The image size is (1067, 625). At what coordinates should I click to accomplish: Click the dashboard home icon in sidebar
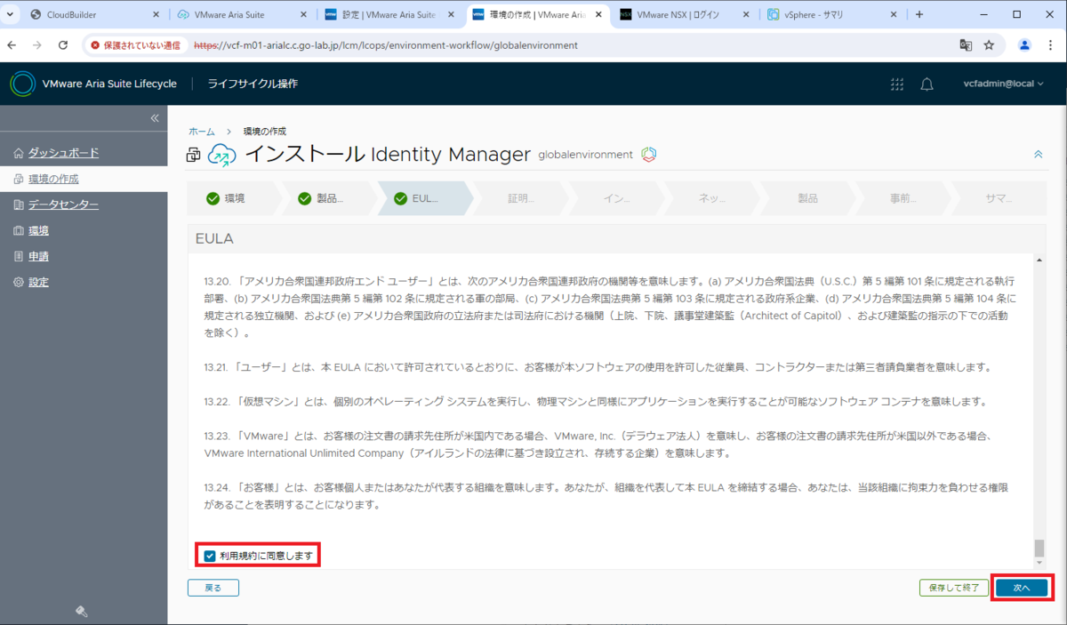(19, 153)
